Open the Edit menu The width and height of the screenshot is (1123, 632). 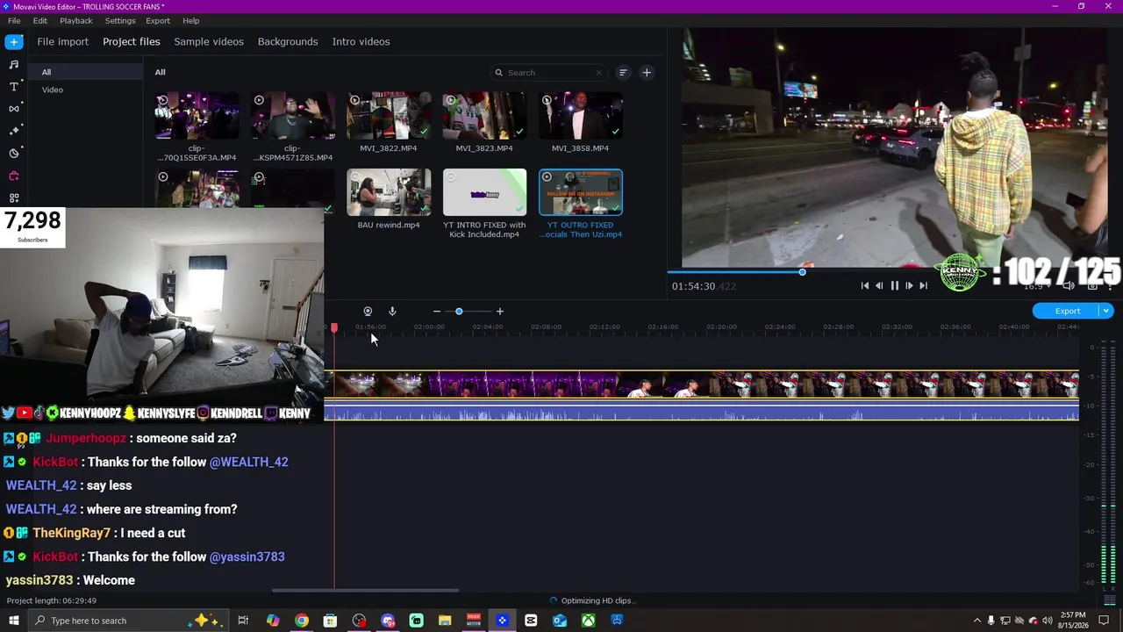40,20
